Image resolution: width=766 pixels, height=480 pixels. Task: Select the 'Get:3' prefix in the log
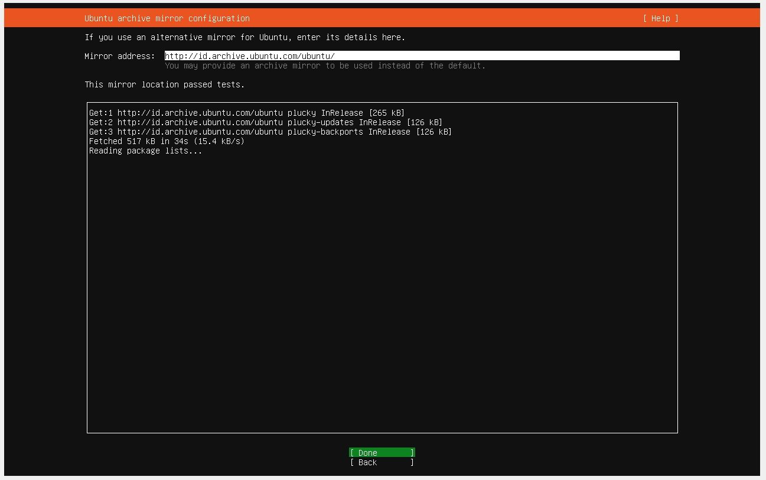pos(101,132)
